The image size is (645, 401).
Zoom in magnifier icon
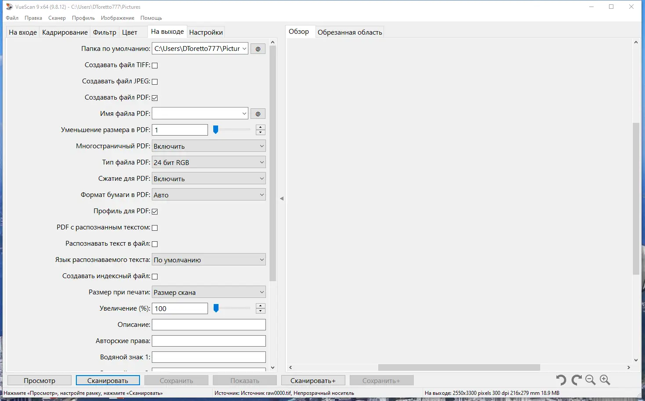(605, 380)
